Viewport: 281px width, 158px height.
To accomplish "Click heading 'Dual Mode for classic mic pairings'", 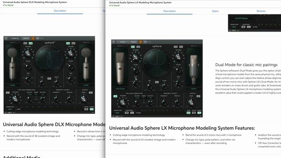I will pos(246,65).
